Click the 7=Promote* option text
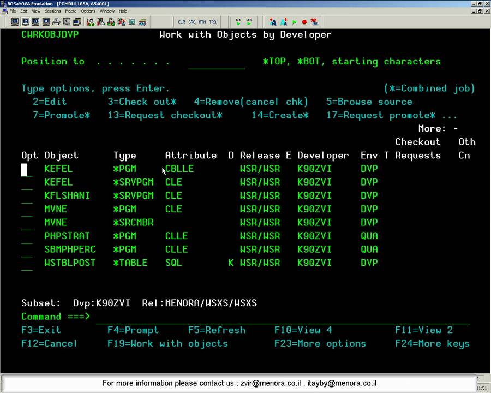The height and width of the screenshot is (393, 491). click(61, 115)
